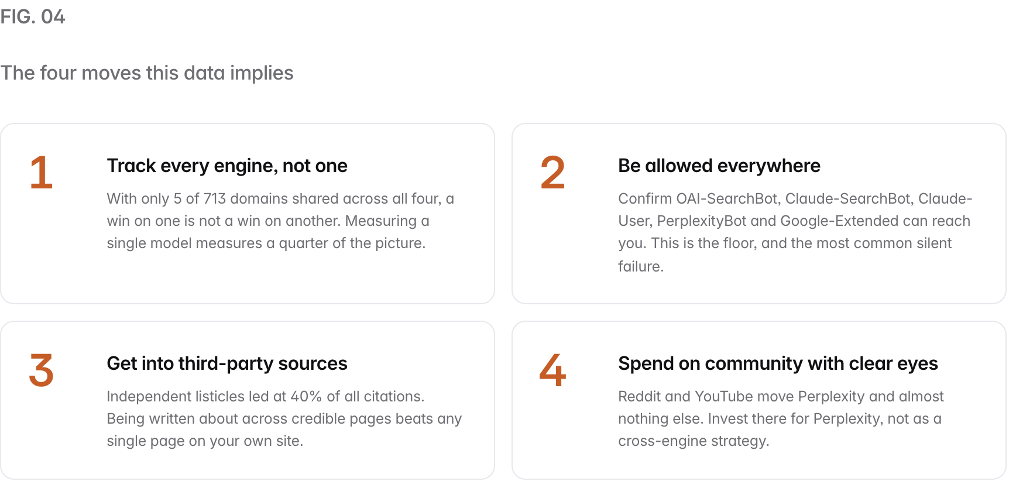Image resolution: width=1016 pixels, height=488 pixels.
Task: Click the orange number 1 marker
Action: click(x=41, y=173)
